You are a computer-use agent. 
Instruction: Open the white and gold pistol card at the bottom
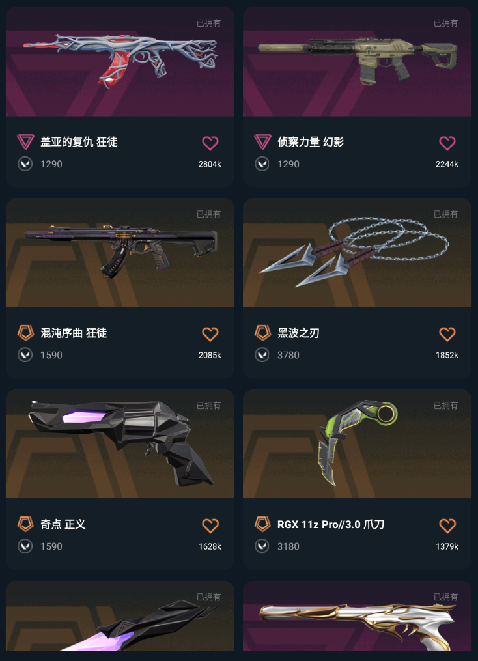coord(357,616)
